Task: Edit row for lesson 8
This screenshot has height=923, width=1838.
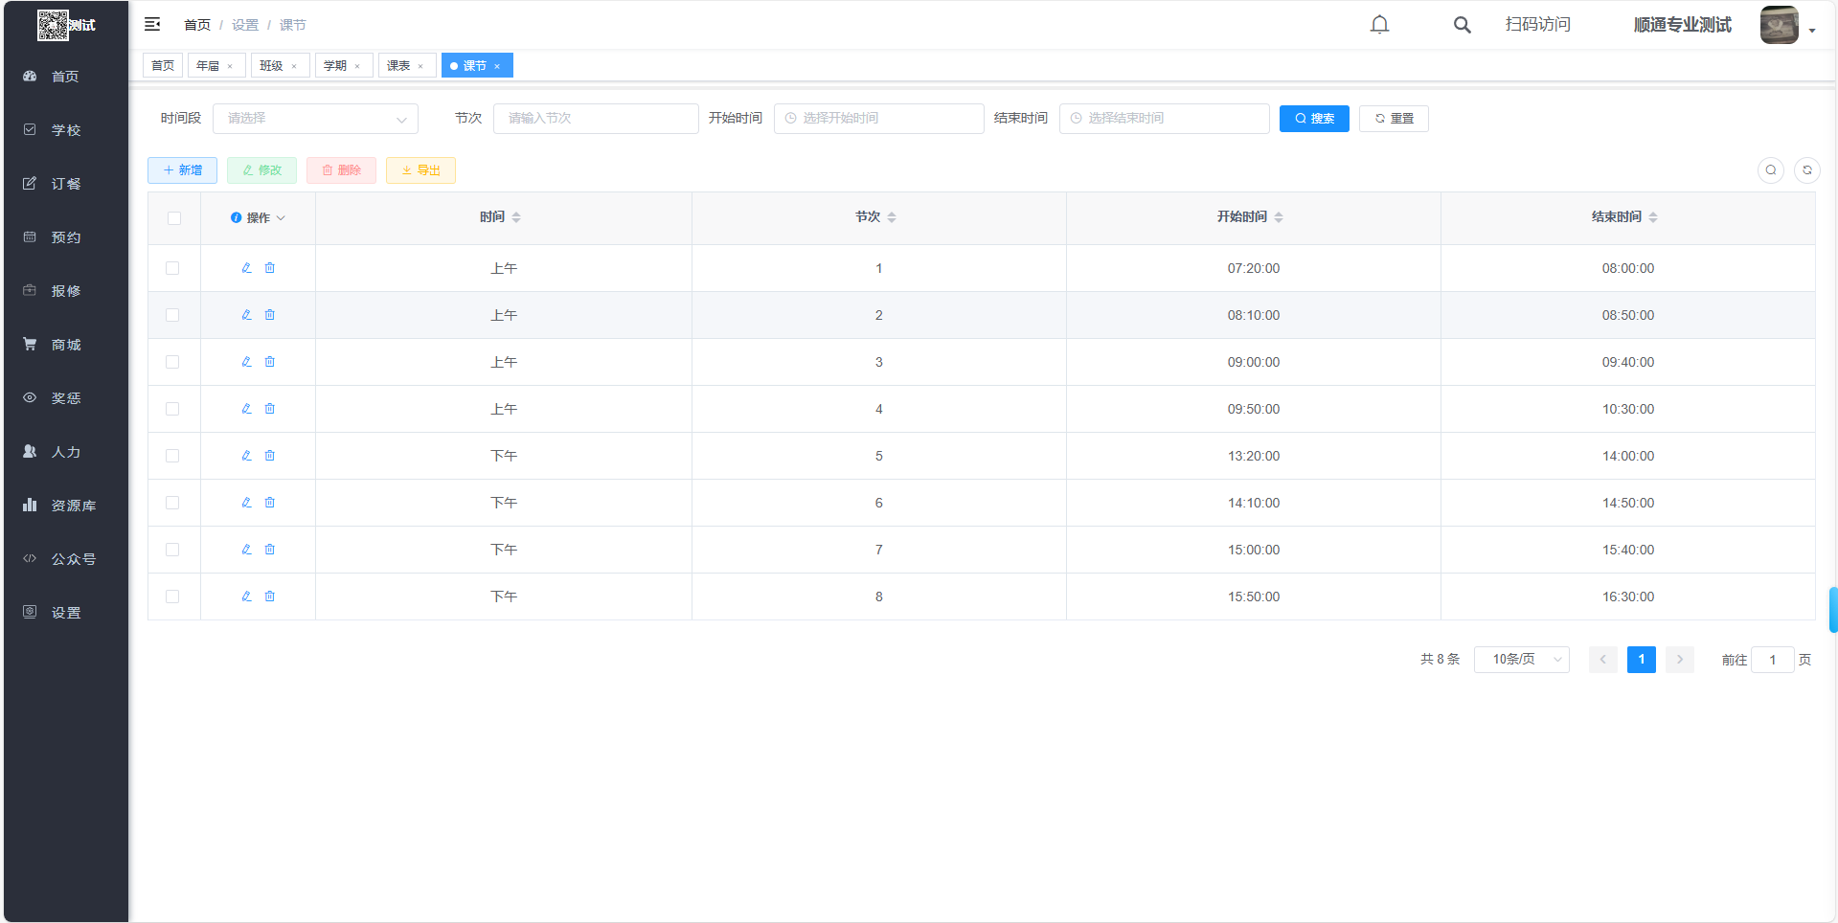Action: (x=246, y=597)
